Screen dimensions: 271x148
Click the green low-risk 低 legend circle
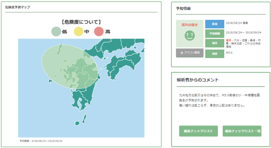pyautogui.click(x=56, y=32)
